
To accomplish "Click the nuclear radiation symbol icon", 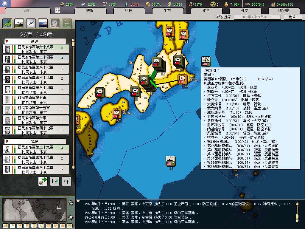I will tap(213, 4).
